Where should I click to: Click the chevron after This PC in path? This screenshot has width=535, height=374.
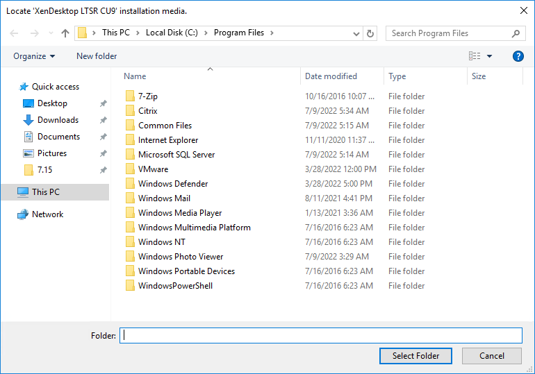138,33
